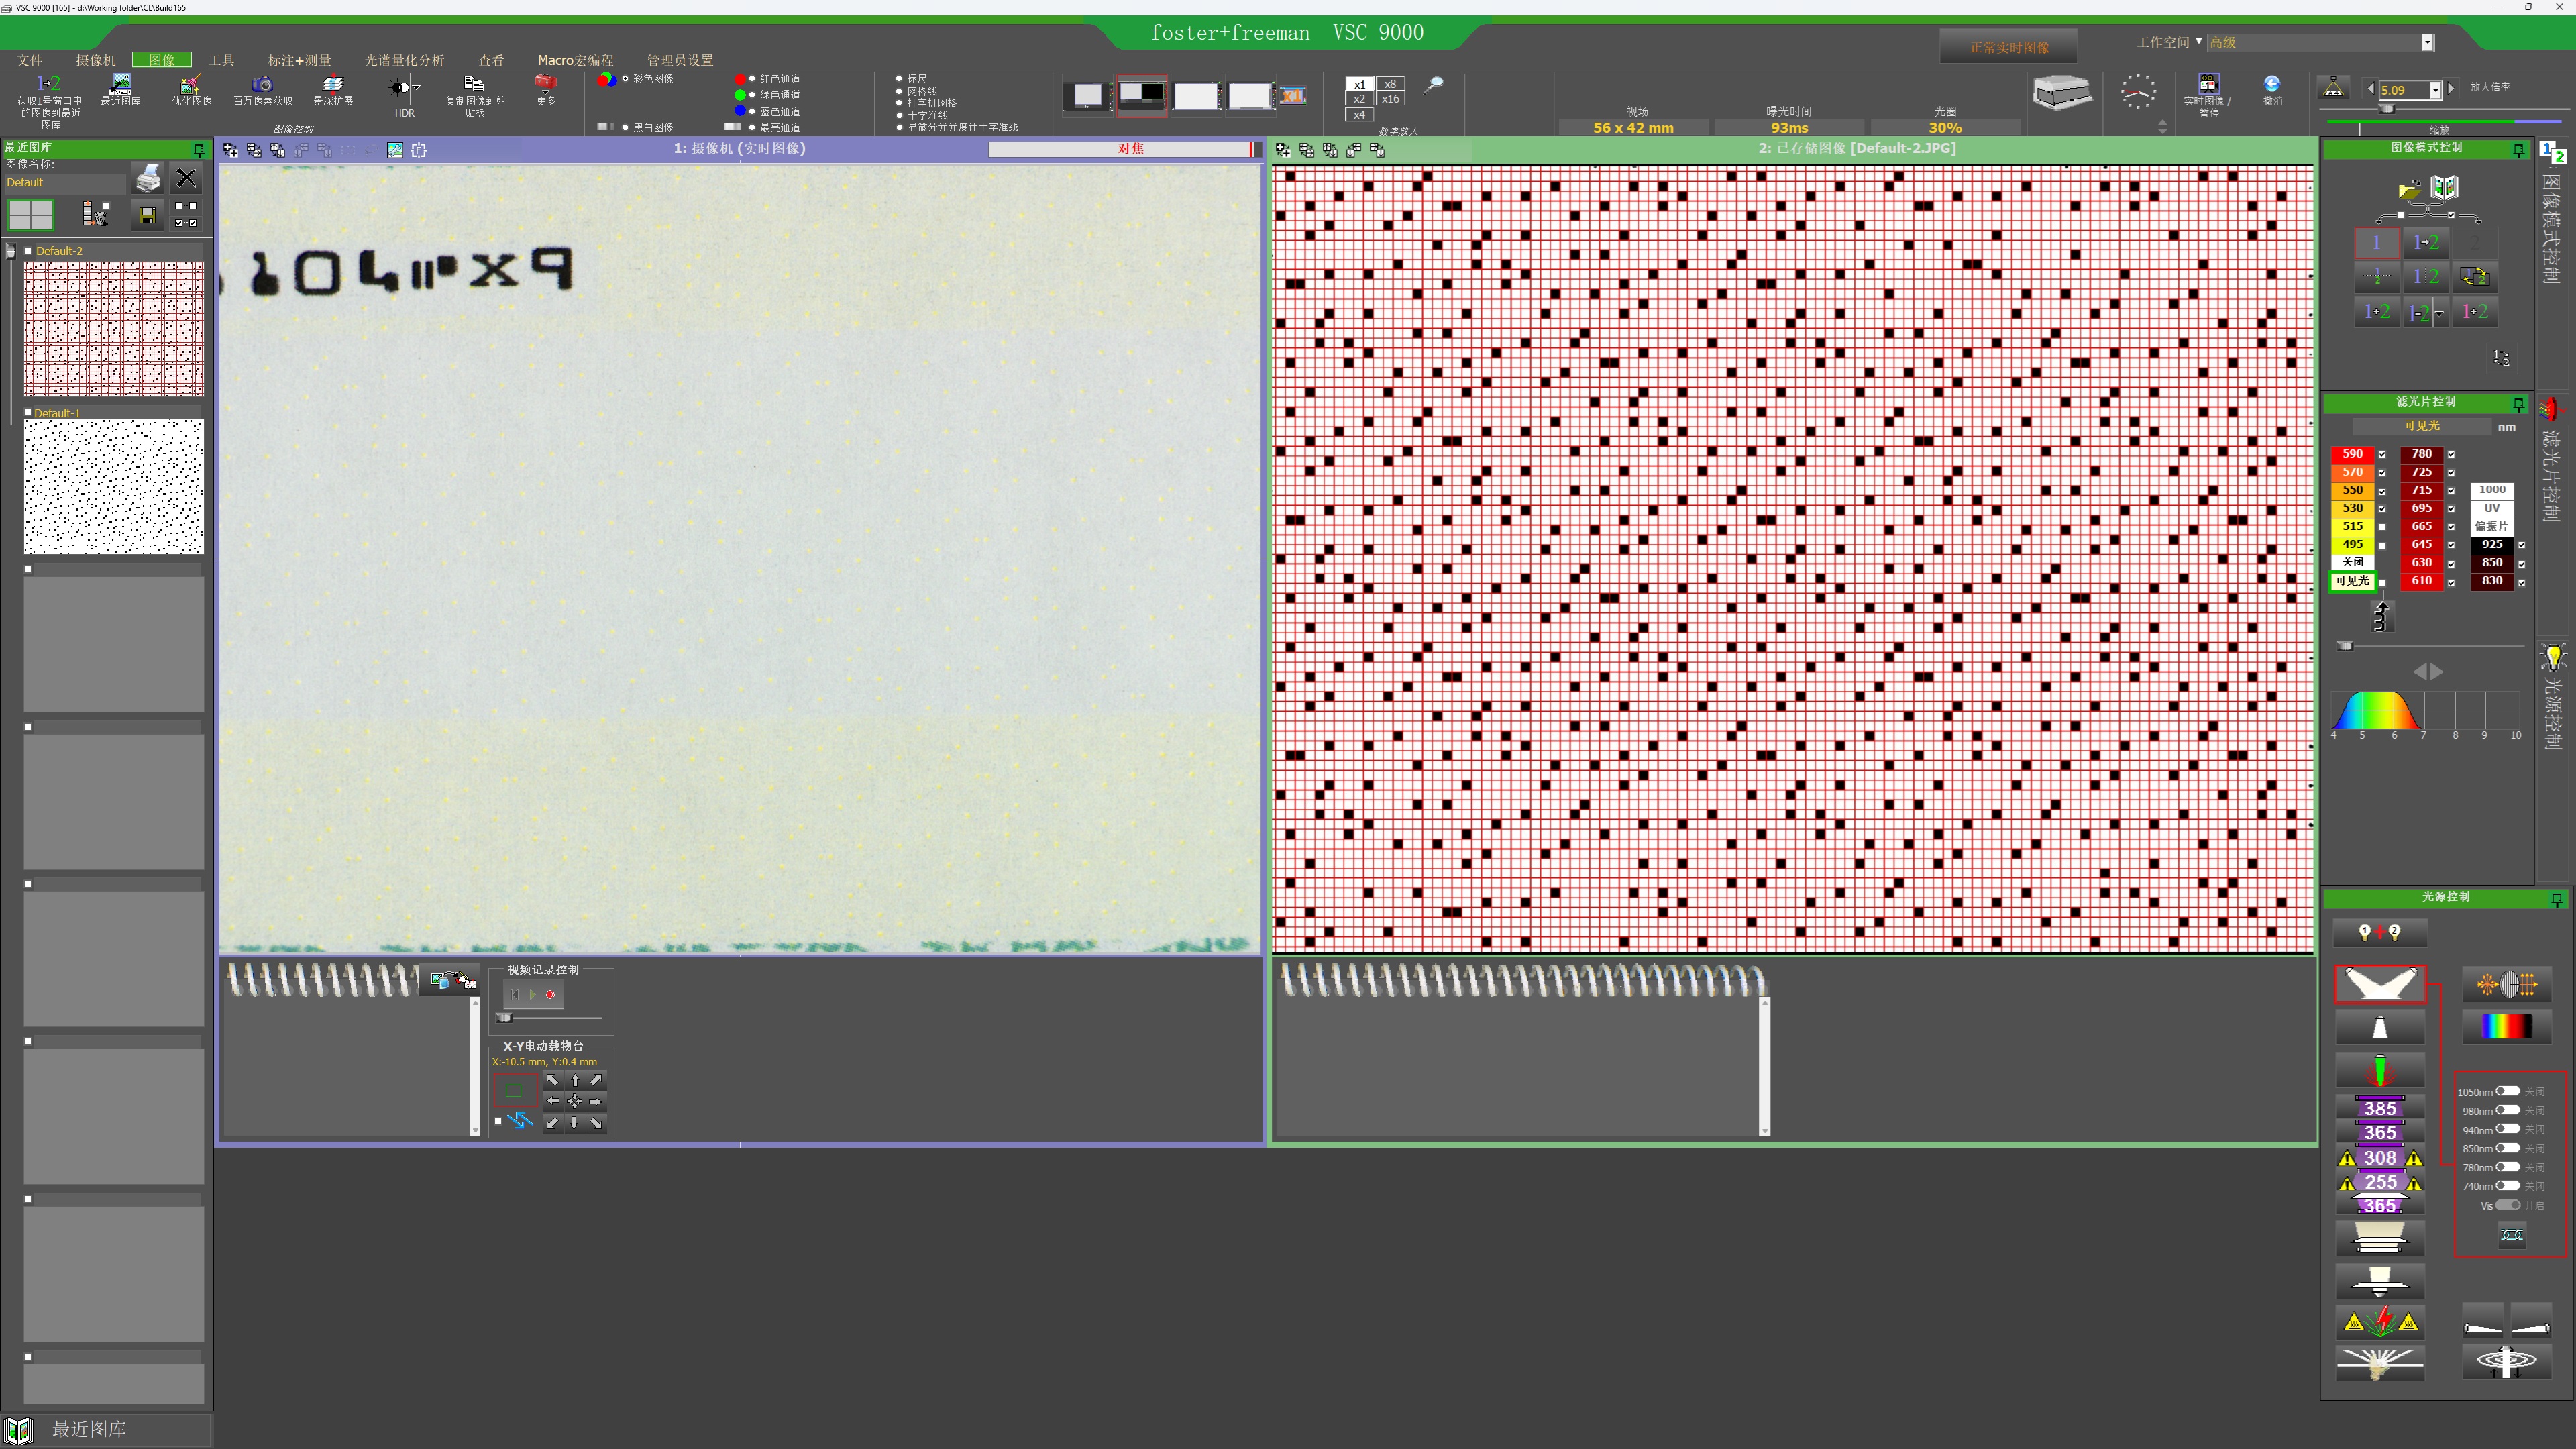Click the record button in 视频记录控制
The width and height of the screenshot is (2576, 1449).
tap(550, 994)
